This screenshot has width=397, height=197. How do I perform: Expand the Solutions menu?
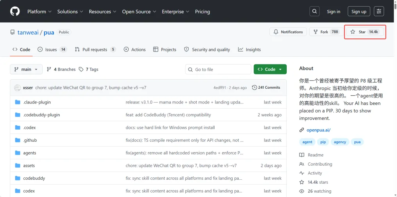tap(70, 11)
